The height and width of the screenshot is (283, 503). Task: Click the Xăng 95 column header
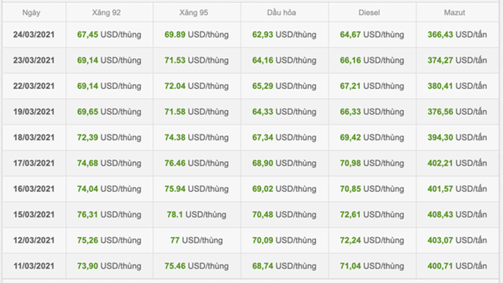[x=193, y=13]
